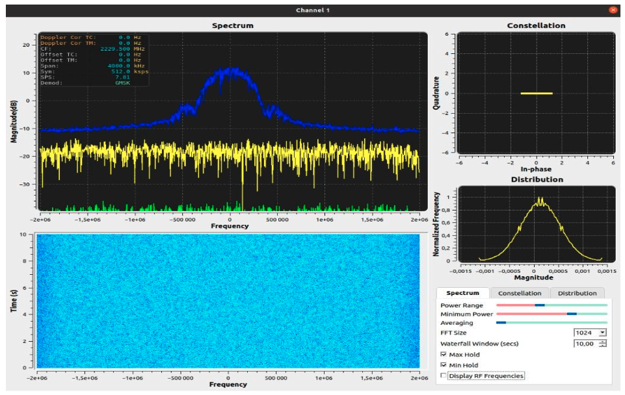Disable the Max Hold checkbox
Viewport: 625px width, 395px height.
[444, 354]
